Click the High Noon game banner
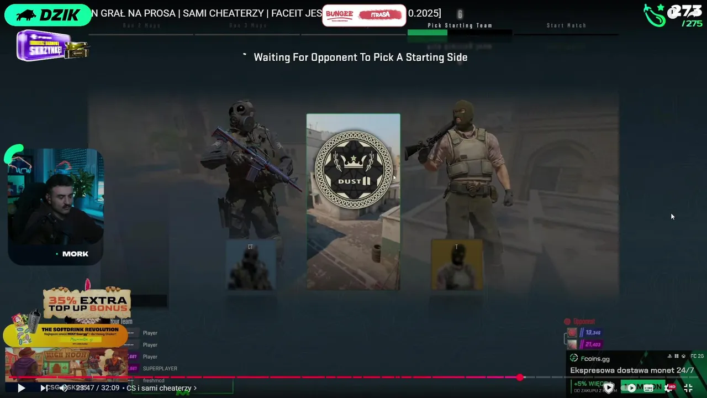This screenshot has width=707, height=398. pos(66,364)
